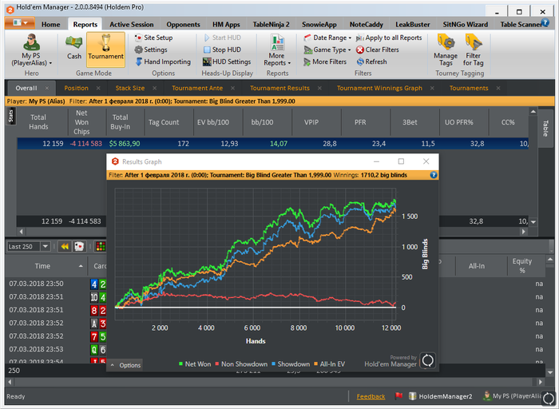Screen dimensions: 559x409
Task: Click the colored grid matrix icon
Action: click(101, 246)
